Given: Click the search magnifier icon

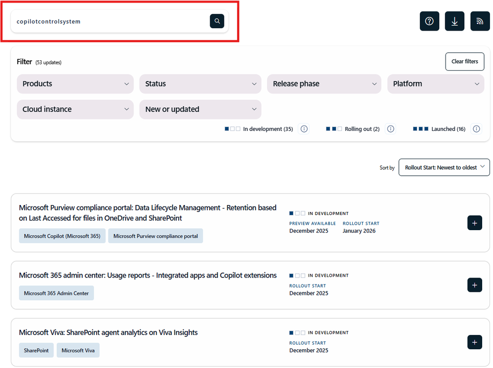Looking at the screenshot, I should pyautogui.click(x=217, y=21).
